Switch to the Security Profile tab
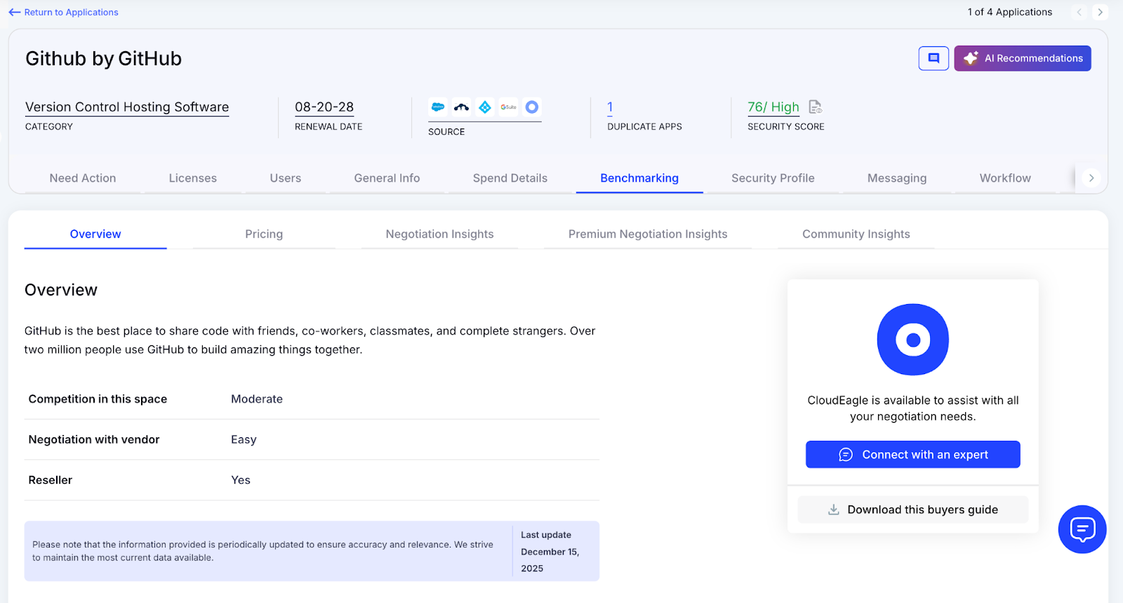This screenshot has width=1123, height=603. click(773, 178)
